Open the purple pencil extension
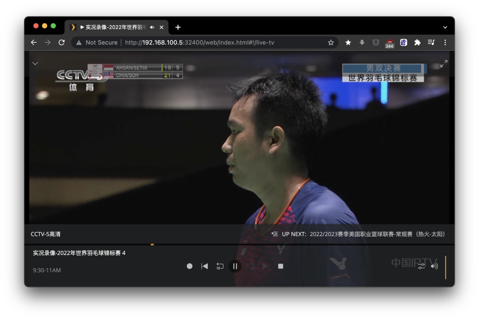 coord(404,42)
